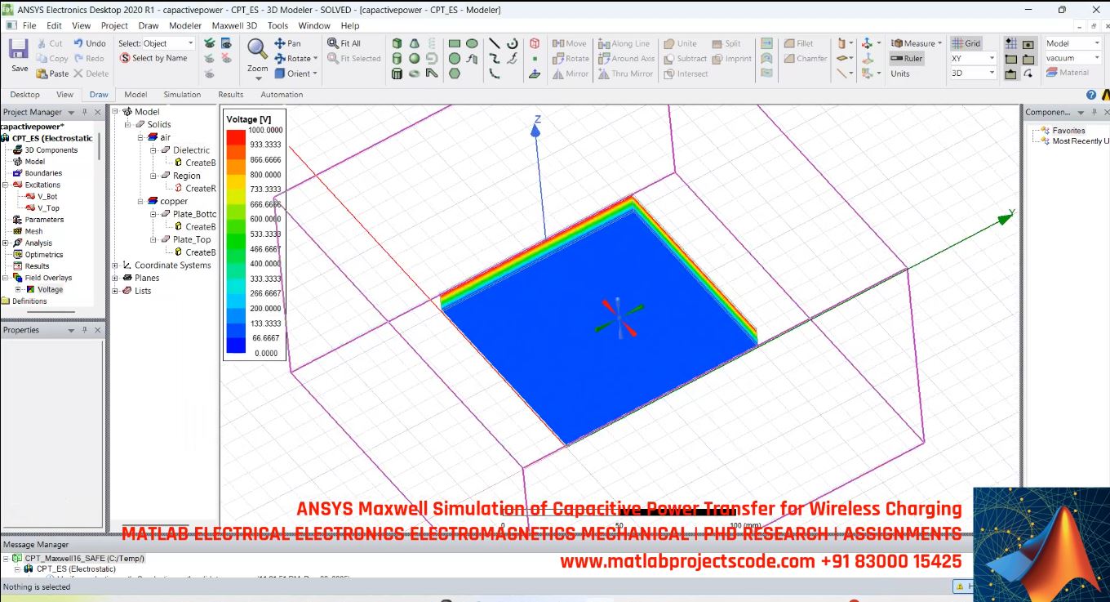Select the Pan tool
Viewport: 1110px width, 602px height.
pos(288,42)
